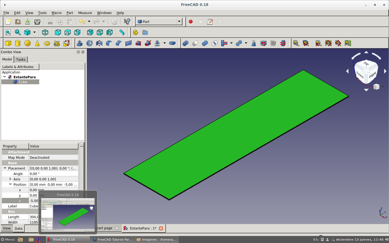This screenshot has height=243, width=389.
Task: Open the Edit menu
Action: pyautogui.click(x=17, y=13)
